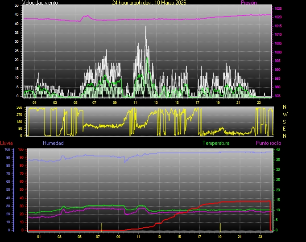The width and height of the screenshot is (306, 242).
Task: Click the 1025 pressure axis value
Action: (x=278, y=8)
